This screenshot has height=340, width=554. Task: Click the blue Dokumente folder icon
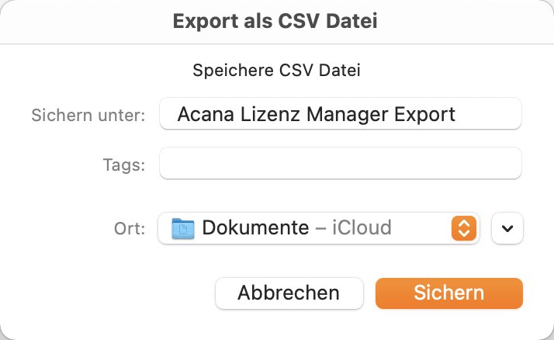pyautogui.click(x=182, y=228)
